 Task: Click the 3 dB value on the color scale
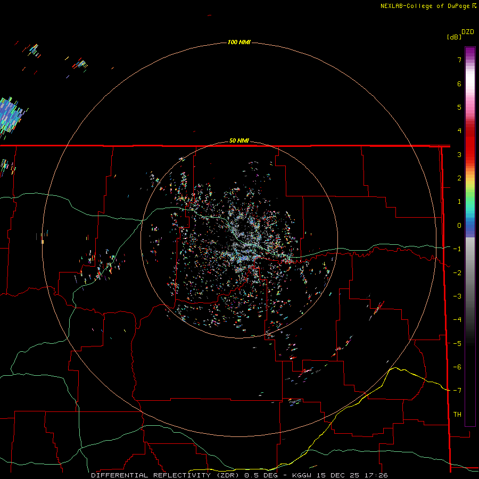[459, 154]
